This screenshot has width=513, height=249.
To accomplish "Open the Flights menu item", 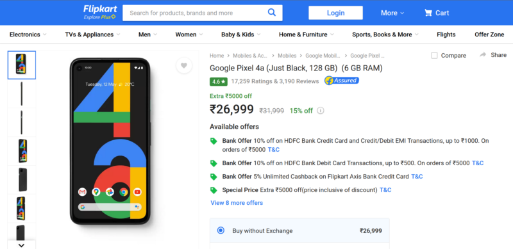I will (x=446, y=35).
